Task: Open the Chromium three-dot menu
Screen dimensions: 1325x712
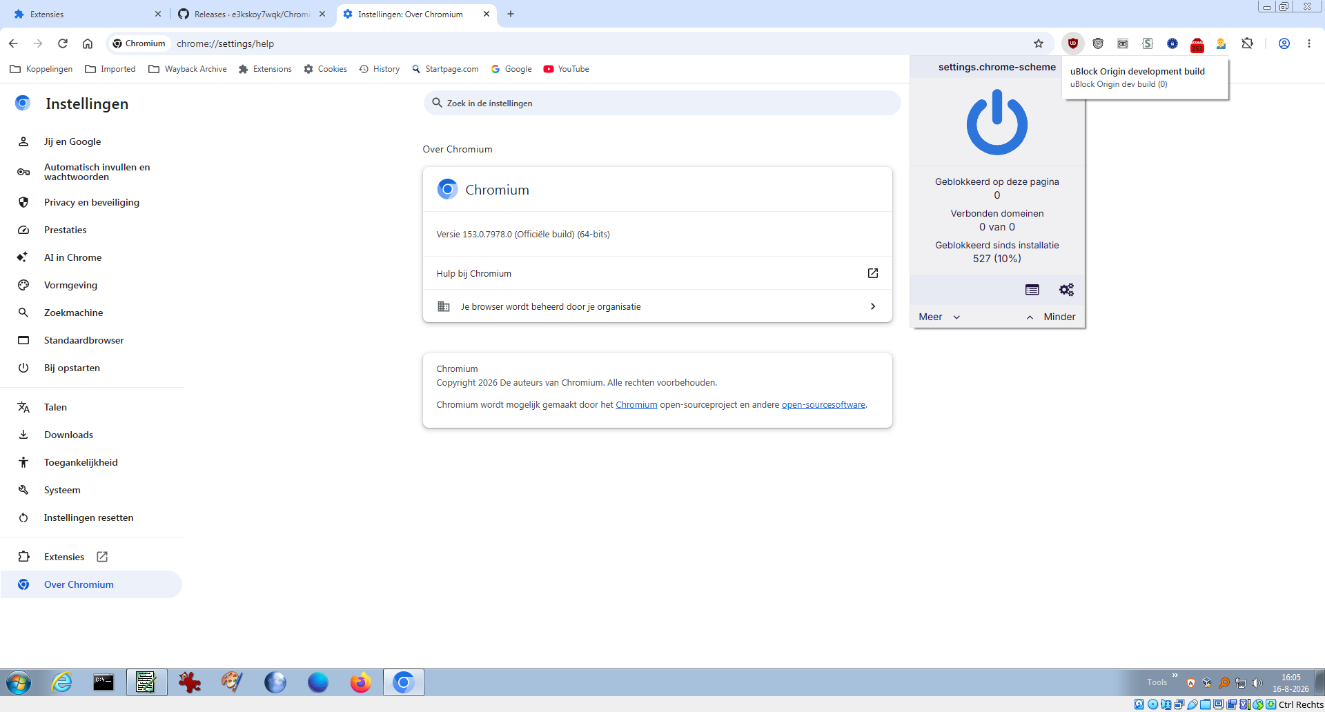Action: pos(1309,43)
